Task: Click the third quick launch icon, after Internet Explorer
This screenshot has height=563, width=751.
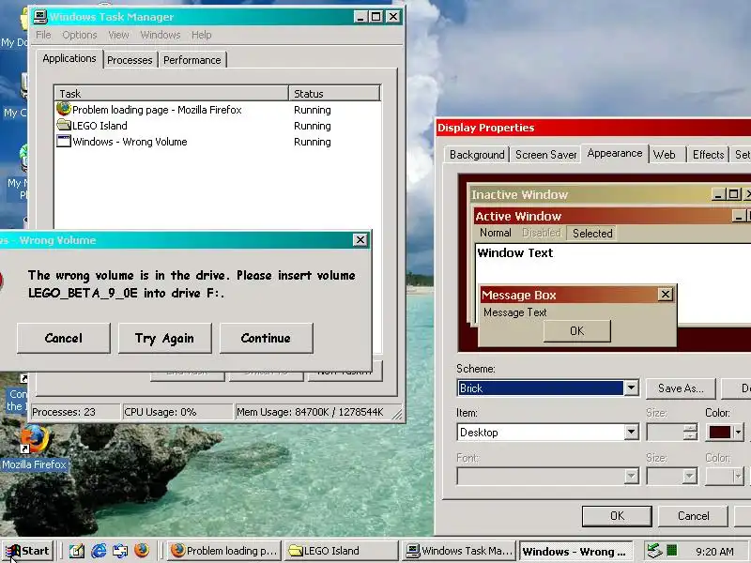Action: tap(120, 551)
